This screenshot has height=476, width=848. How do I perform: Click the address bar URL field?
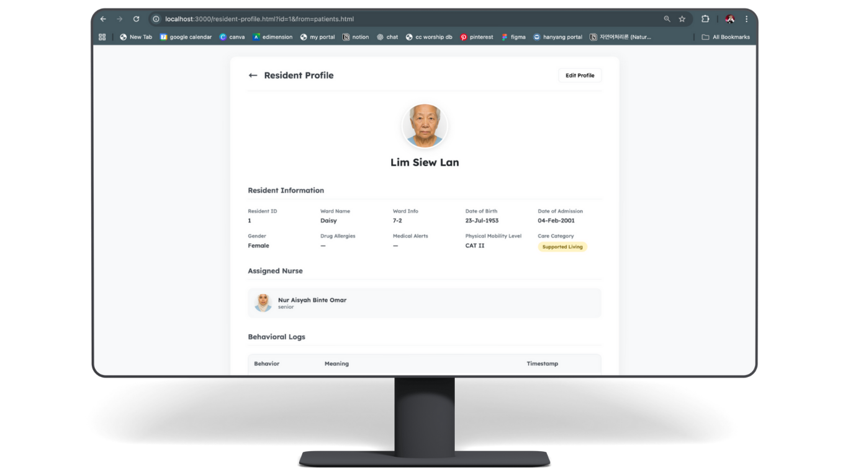click(404, 19)
